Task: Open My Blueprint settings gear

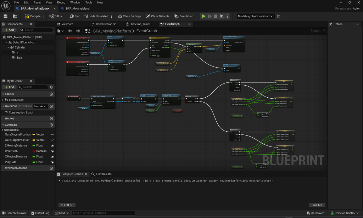Action: [x=51, y=87]
